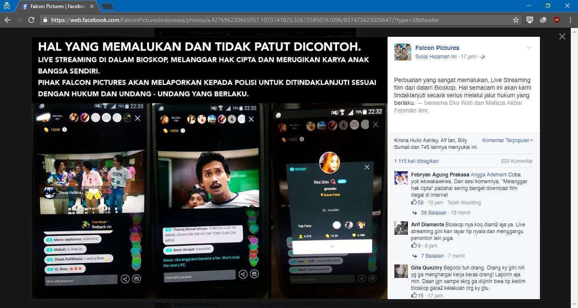This screenshot has width=578, height=308.
Task: Like Gita Queziny's comment
Action: (414, 295)
